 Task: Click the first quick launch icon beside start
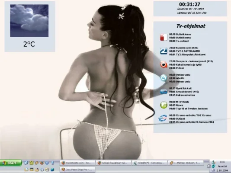26,163
